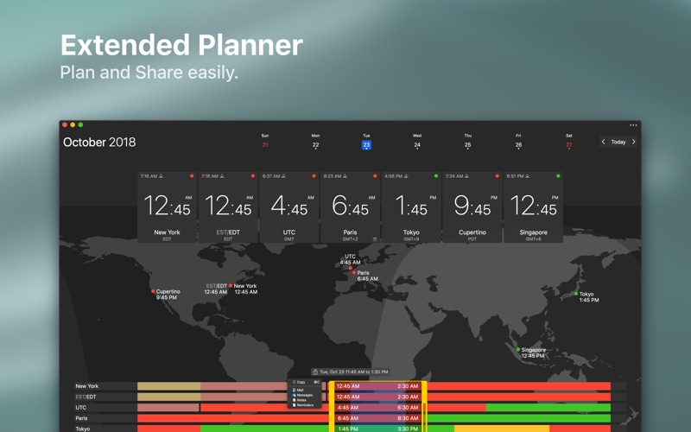Click the share icon beside Tue, Oct 23 range
Image resolution: width=691 pixels, height=432 pixels.
[315, 372]
